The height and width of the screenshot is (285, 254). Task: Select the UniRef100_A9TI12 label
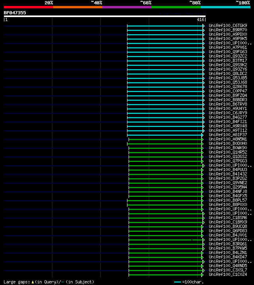click(x=228, y=130)
